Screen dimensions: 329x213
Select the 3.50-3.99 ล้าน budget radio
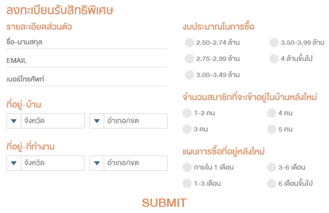(274, 43)
